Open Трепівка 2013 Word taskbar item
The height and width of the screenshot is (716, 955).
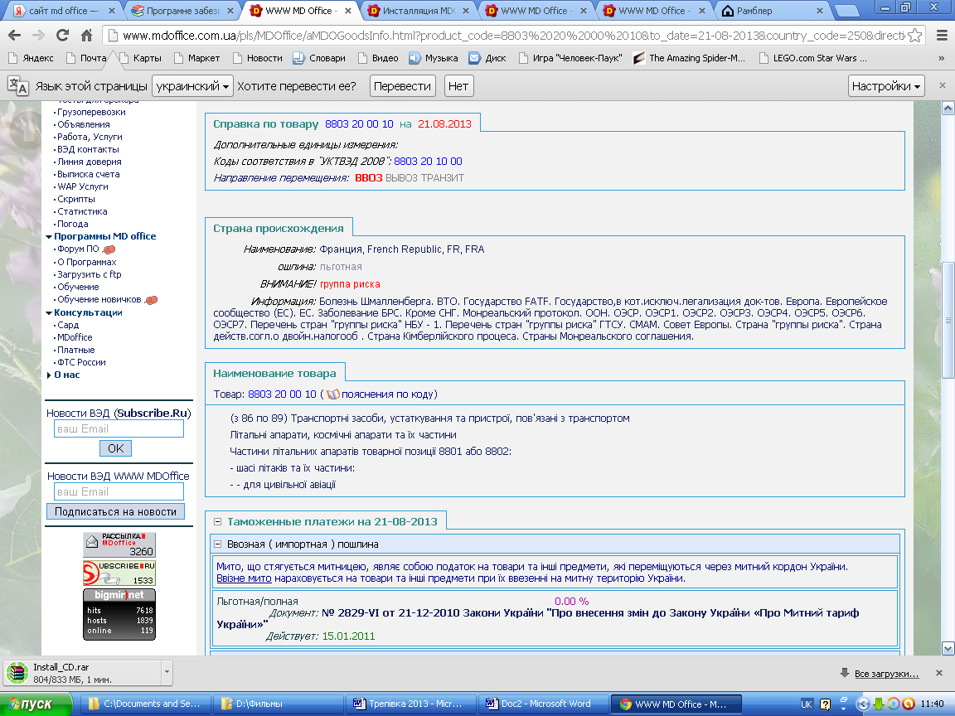tap(410, 704)
